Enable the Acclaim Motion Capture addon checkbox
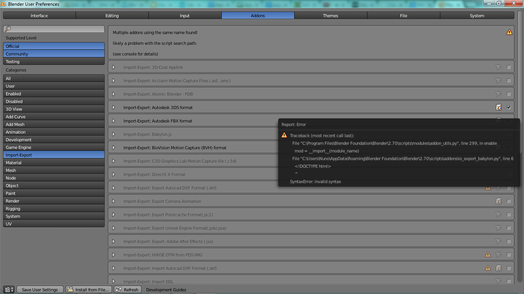Viewport: 524px width, 294px height. click(509, 81)
